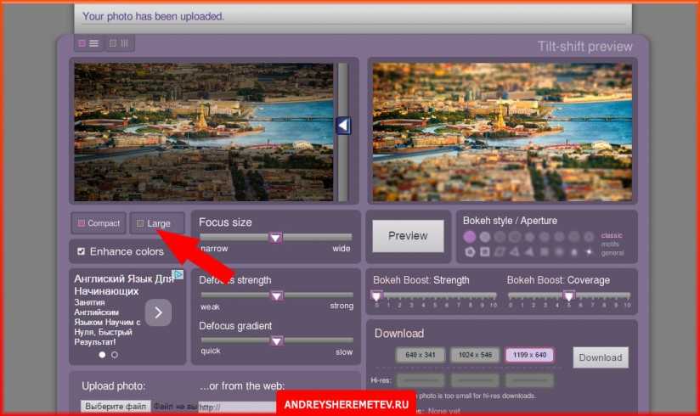
Task: Choose the first round purple bokeh shape
Action: [x=470, y=237]
